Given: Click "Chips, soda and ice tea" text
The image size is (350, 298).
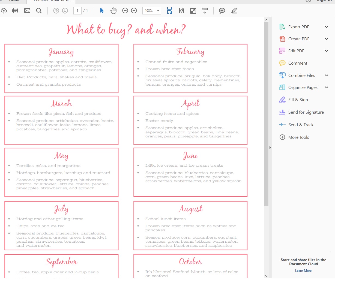Looking at the screenshot, I should 40,226.
